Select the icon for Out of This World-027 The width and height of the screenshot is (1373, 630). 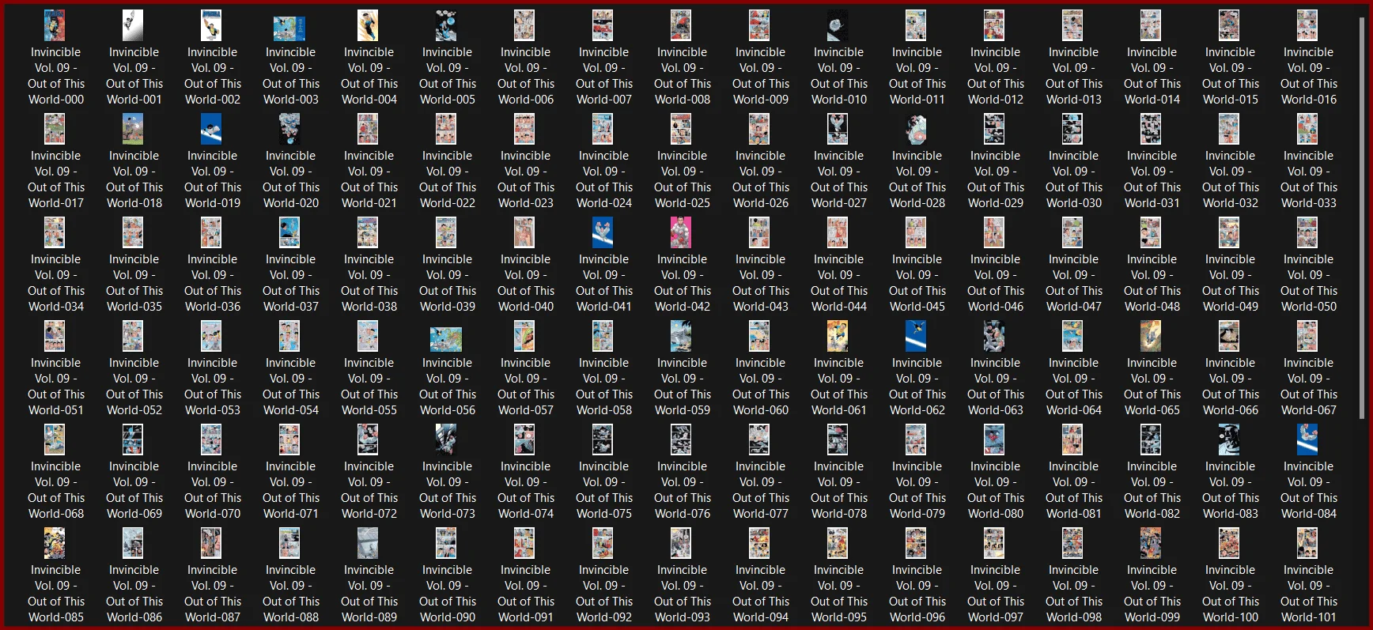pyautogui.click(x=838, y=130)
